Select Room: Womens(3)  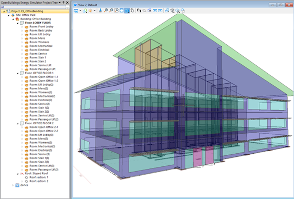coord(41,142)
